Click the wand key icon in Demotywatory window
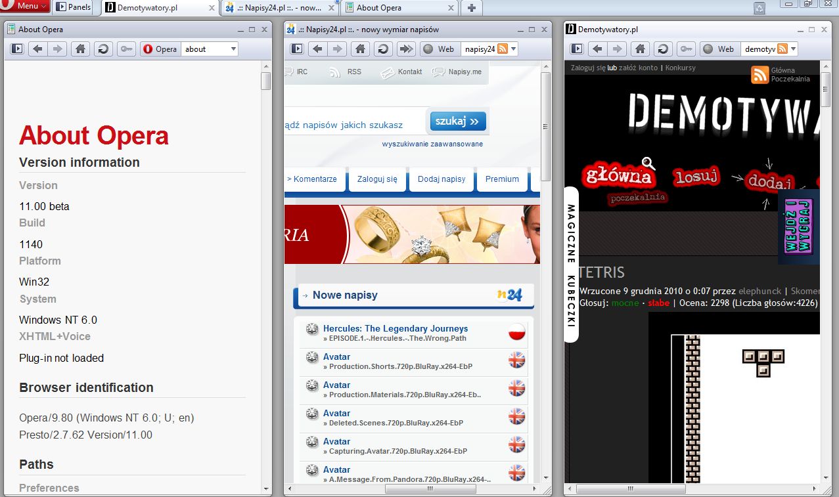Image resolution: width=839 pixels, height=497 pixels. (x=686, y=49)
